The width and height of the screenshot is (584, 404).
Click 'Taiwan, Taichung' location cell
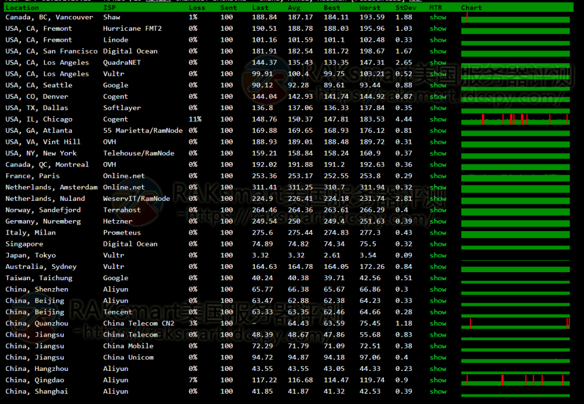39,278
